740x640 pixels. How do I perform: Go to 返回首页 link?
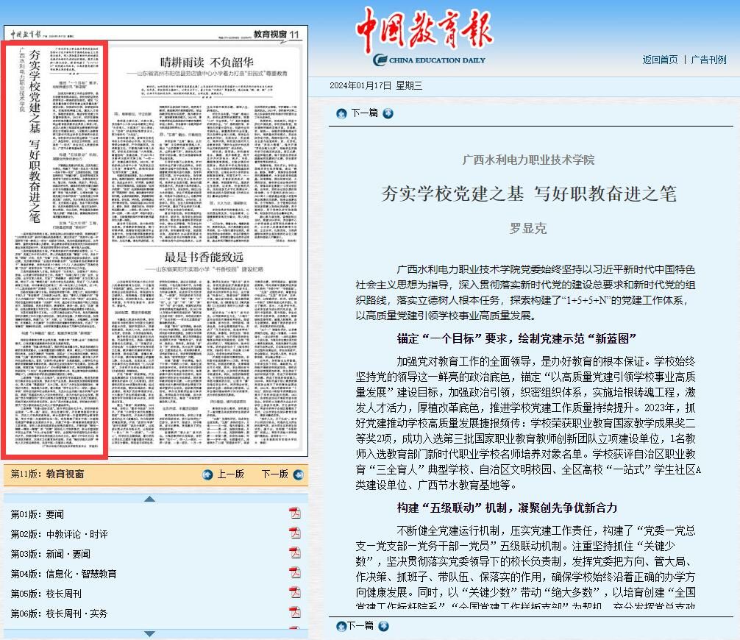tap(660, 60)
